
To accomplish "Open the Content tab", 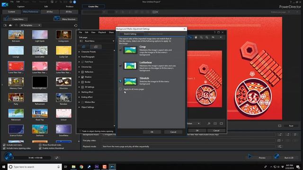I will click(x=11, y=12).
